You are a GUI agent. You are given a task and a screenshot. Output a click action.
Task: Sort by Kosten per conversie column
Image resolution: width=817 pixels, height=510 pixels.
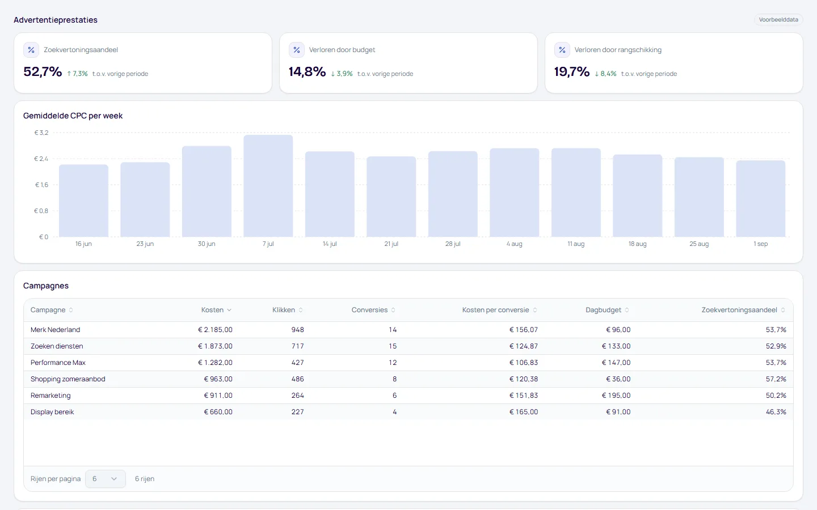(500, 310)
